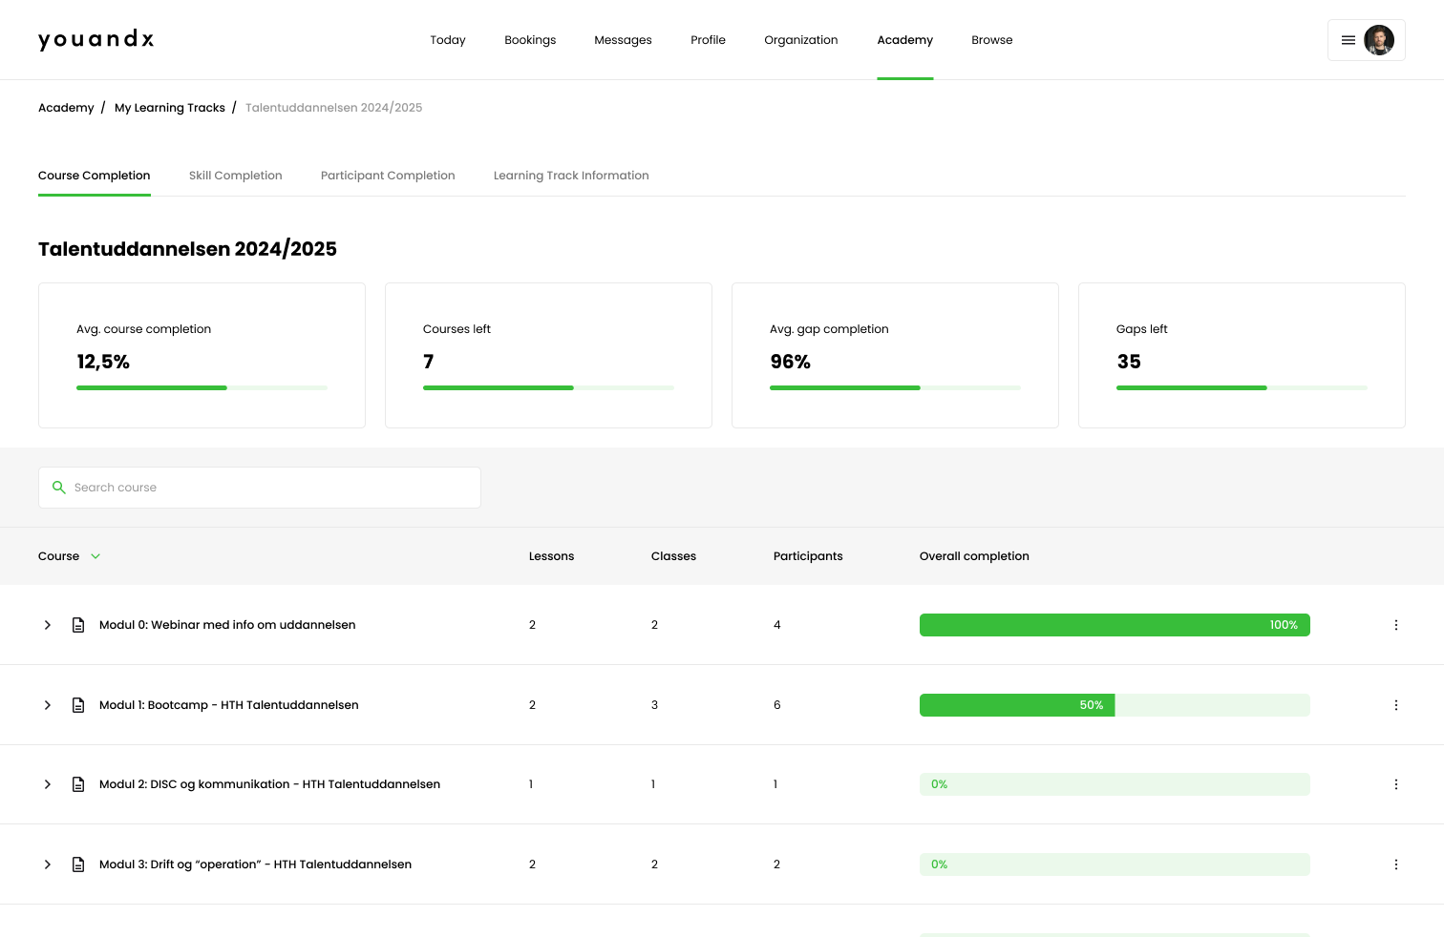Click document icon for Modul 2 DISC
Screen dimensions: 1444x937
pyautogui.click(x=78, y=784)
